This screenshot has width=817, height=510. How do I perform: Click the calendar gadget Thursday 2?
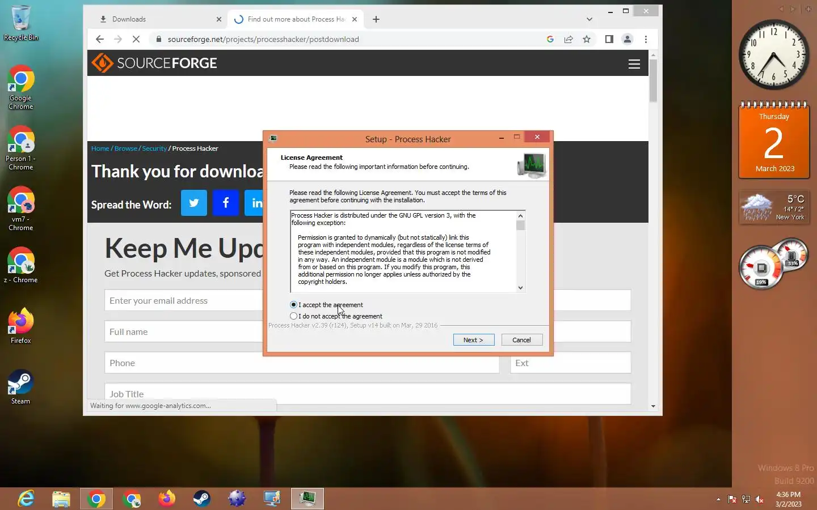point(774,141)
